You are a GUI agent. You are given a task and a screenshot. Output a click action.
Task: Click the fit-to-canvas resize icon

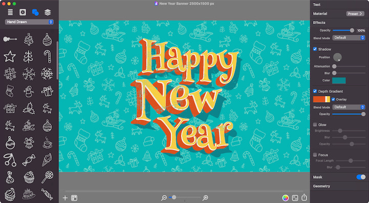[x=295, y=198]
